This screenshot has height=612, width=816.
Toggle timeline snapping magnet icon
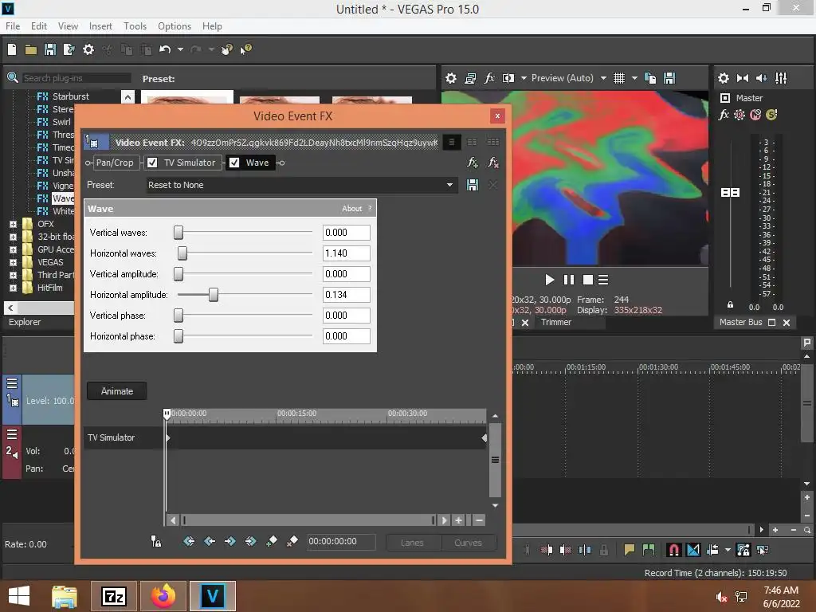coord(673,550)
